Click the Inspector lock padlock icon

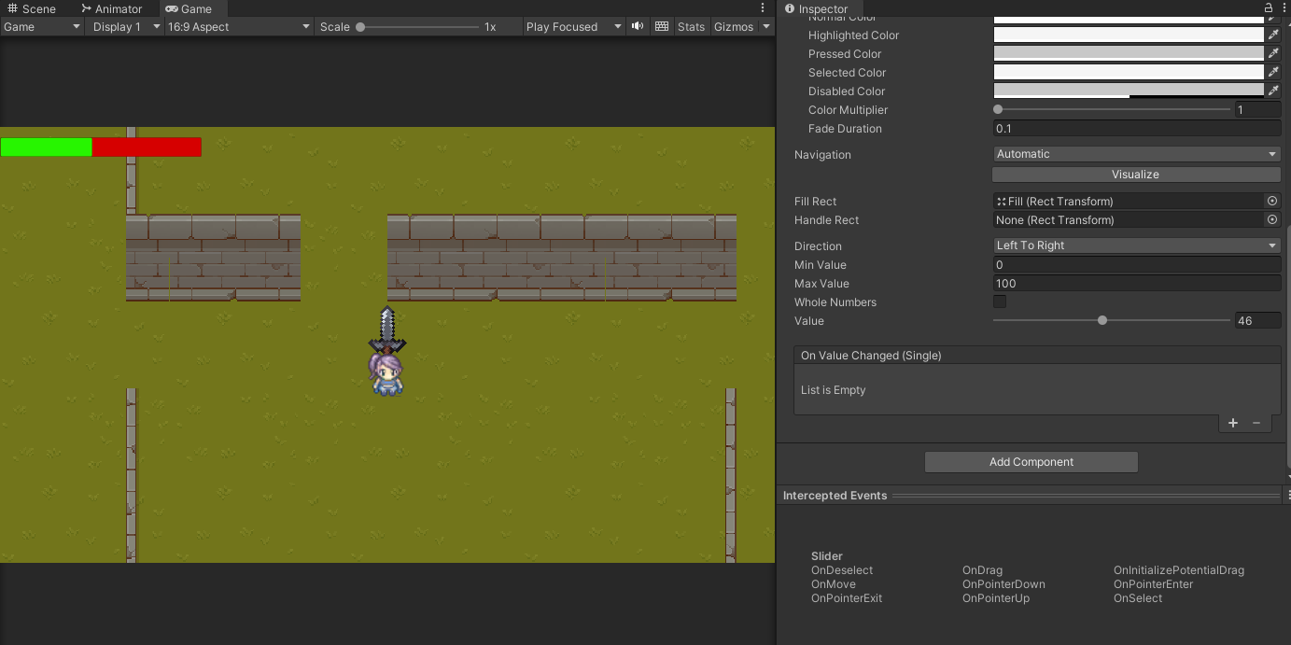coord(1268,7)
